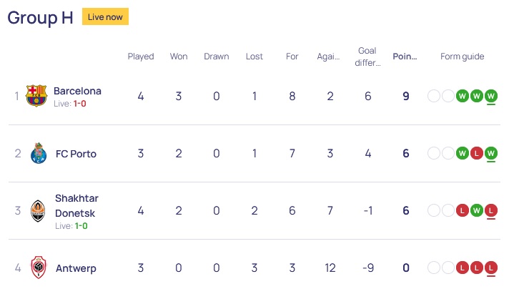Click the Goal difference column header
The width and height of the screenshot is (509, 294).
367,57
